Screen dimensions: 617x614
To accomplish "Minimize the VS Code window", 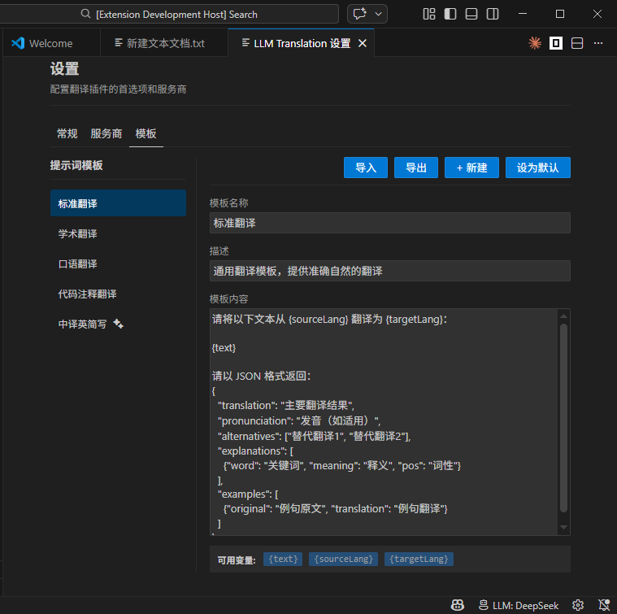I will pos(523,14).
